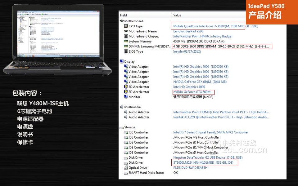Click Audio Adapter icon for Realtek ALC269

coord(125,117)
